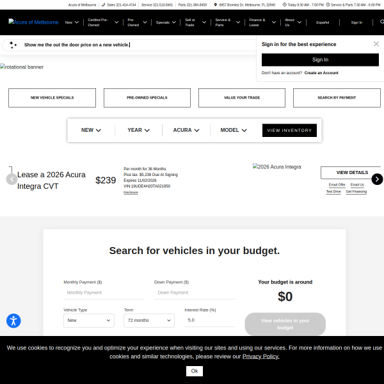Click the Monthly Payment input field

[x=104, y=292]
